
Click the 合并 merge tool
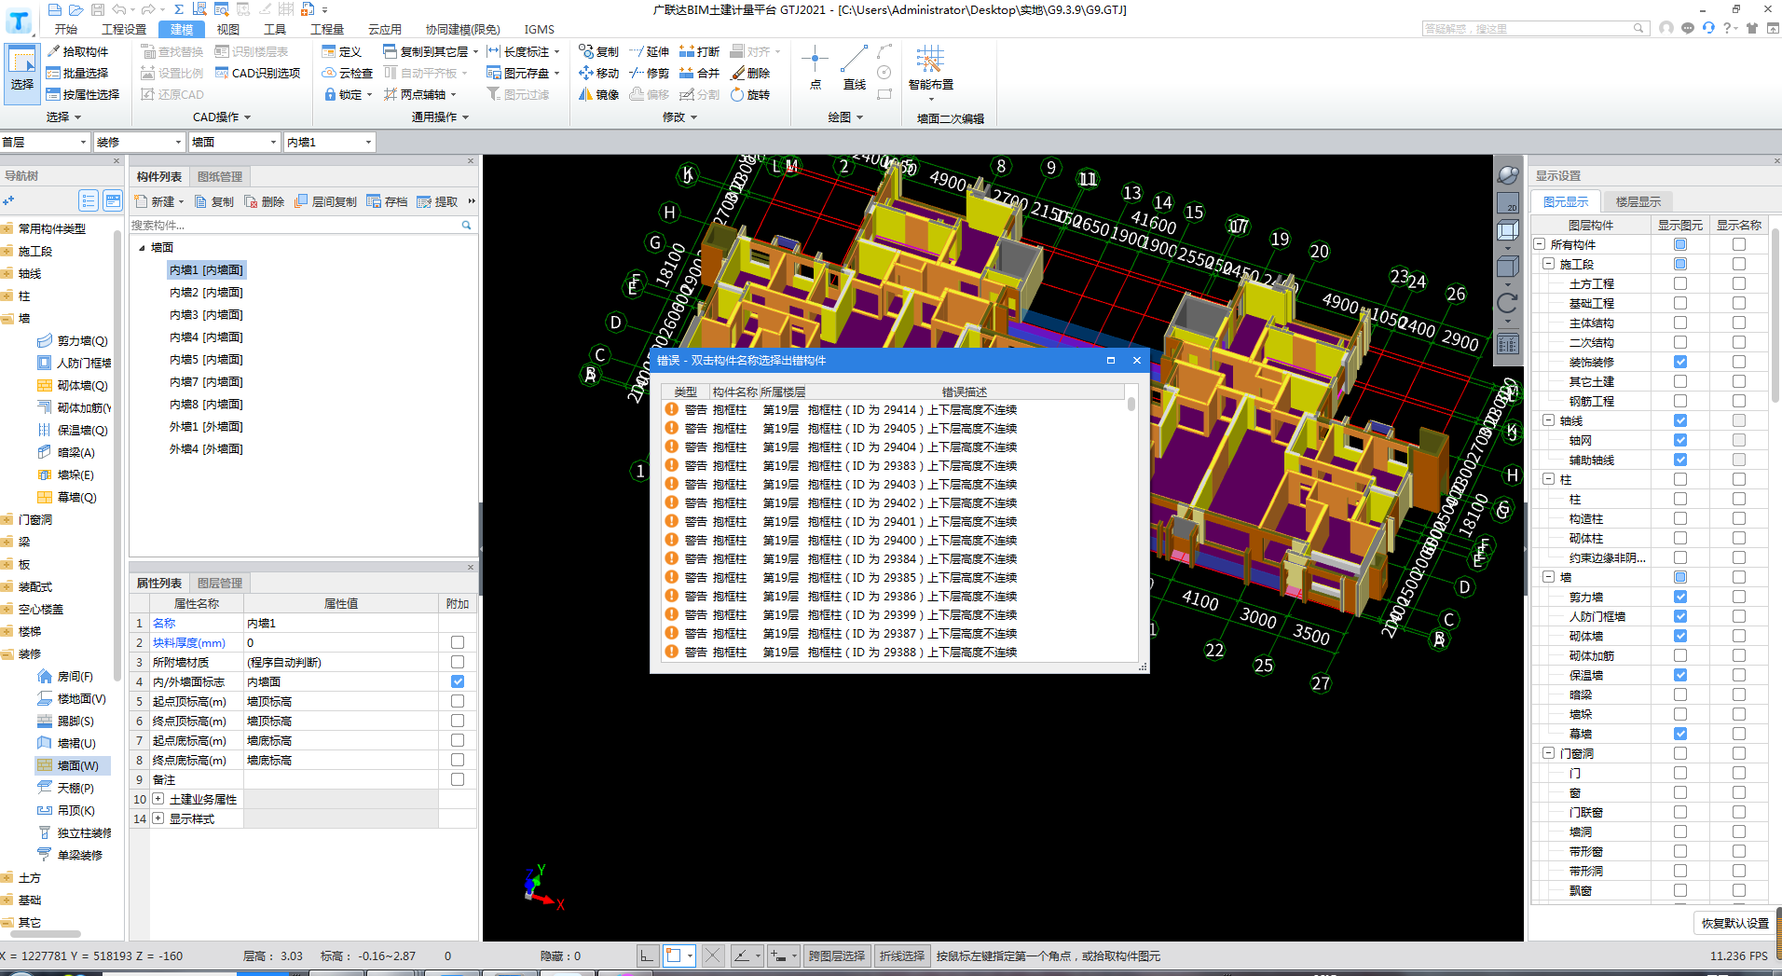pyautogui.click(x=699, y=74)
